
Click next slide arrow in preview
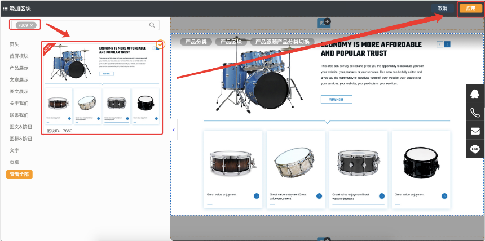(447, 44)
